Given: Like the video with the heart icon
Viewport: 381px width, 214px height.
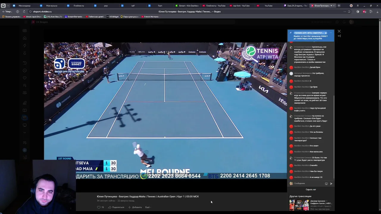Looking at the screenshot, I should 99,207.
